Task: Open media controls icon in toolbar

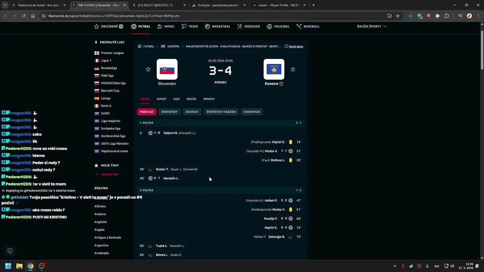Action: [x=460, y=16]
